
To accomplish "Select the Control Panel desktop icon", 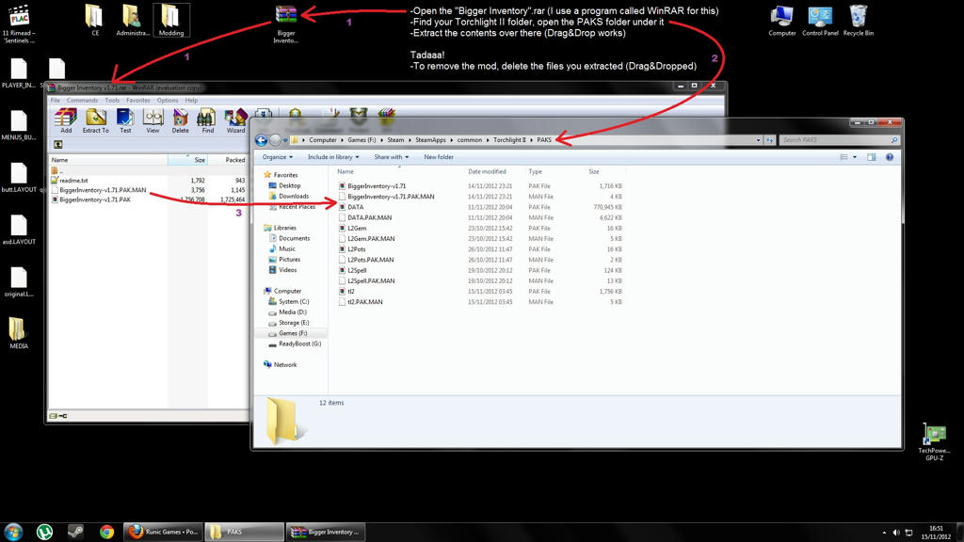I will coord(820,21).
